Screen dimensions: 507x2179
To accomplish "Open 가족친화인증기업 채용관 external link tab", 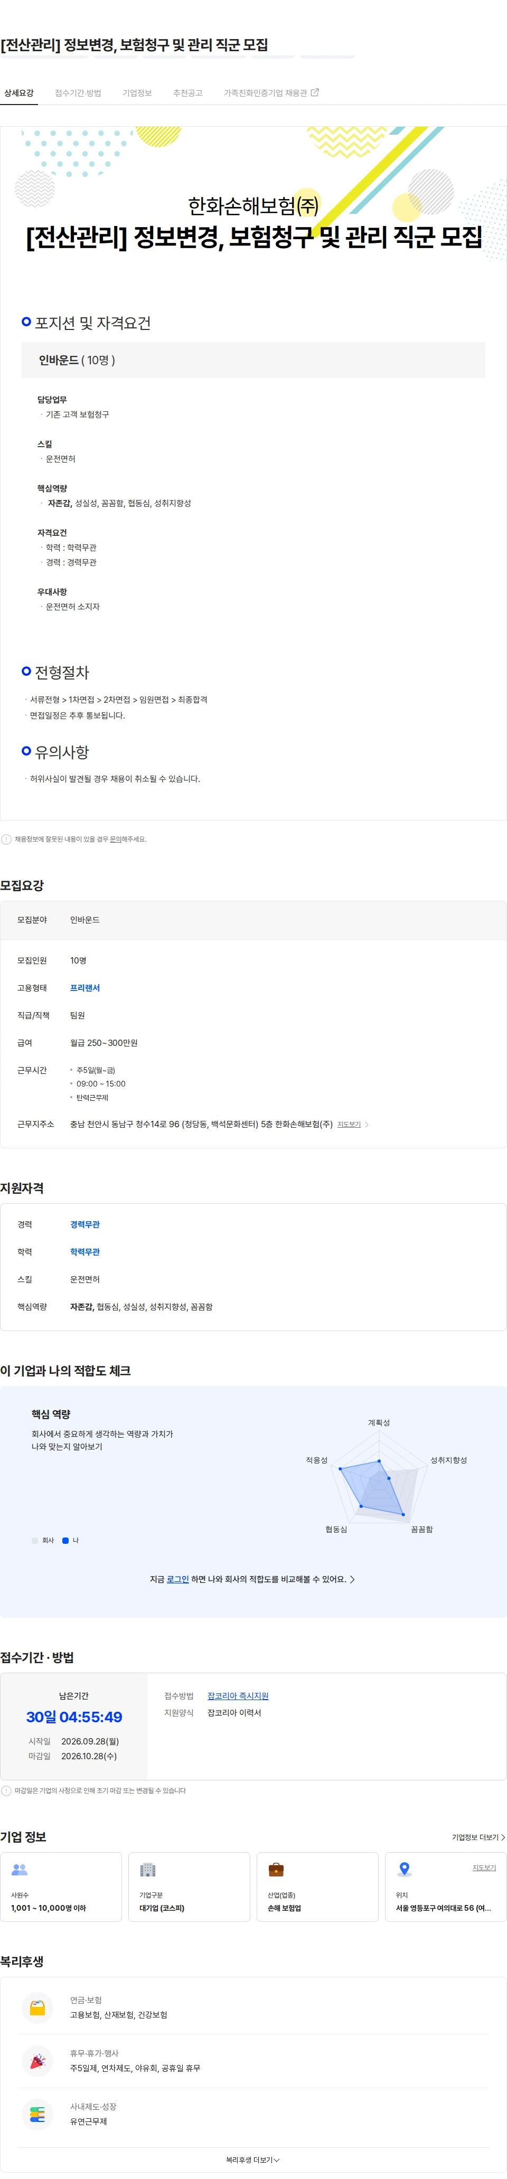I will tap(271, 93).
